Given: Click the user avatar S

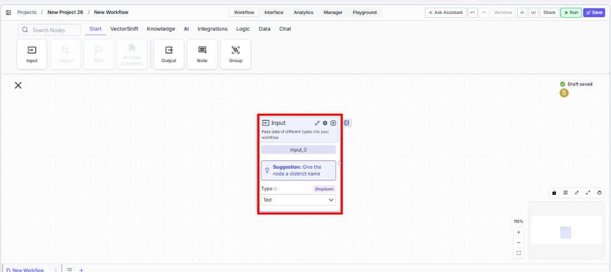Looking at the screenshot, I should 564,93.
